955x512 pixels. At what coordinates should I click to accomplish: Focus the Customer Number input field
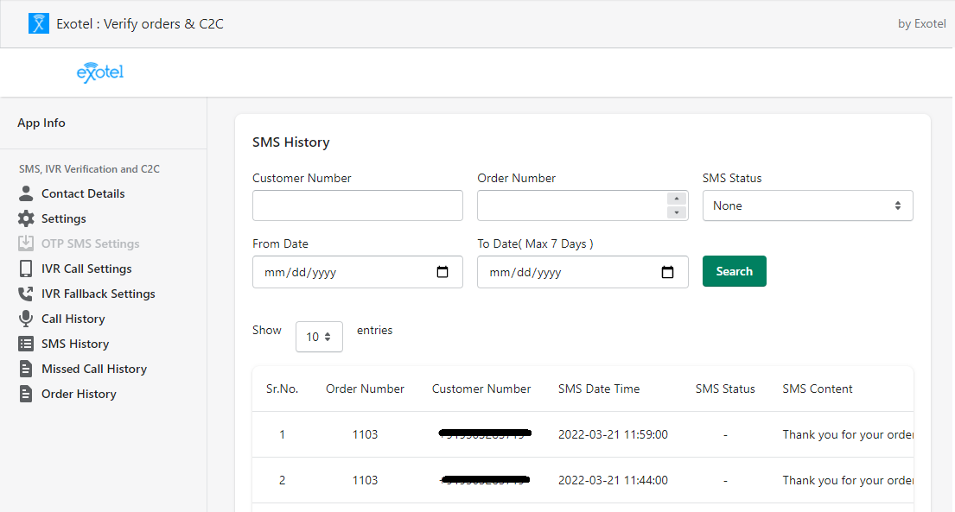(358, 205)
